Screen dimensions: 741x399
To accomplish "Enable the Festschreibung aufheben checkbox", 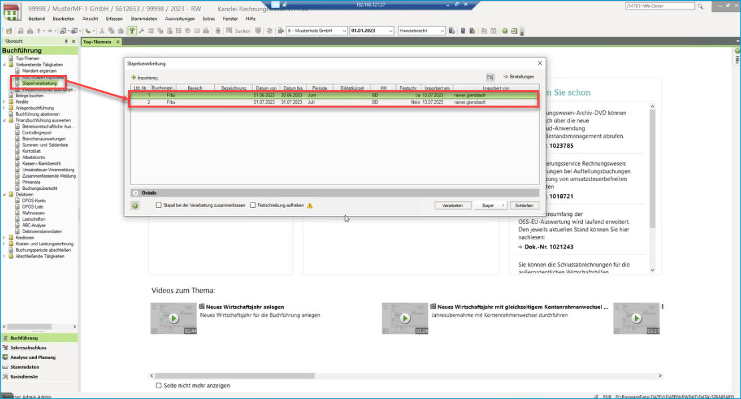I will coord(253,205).
